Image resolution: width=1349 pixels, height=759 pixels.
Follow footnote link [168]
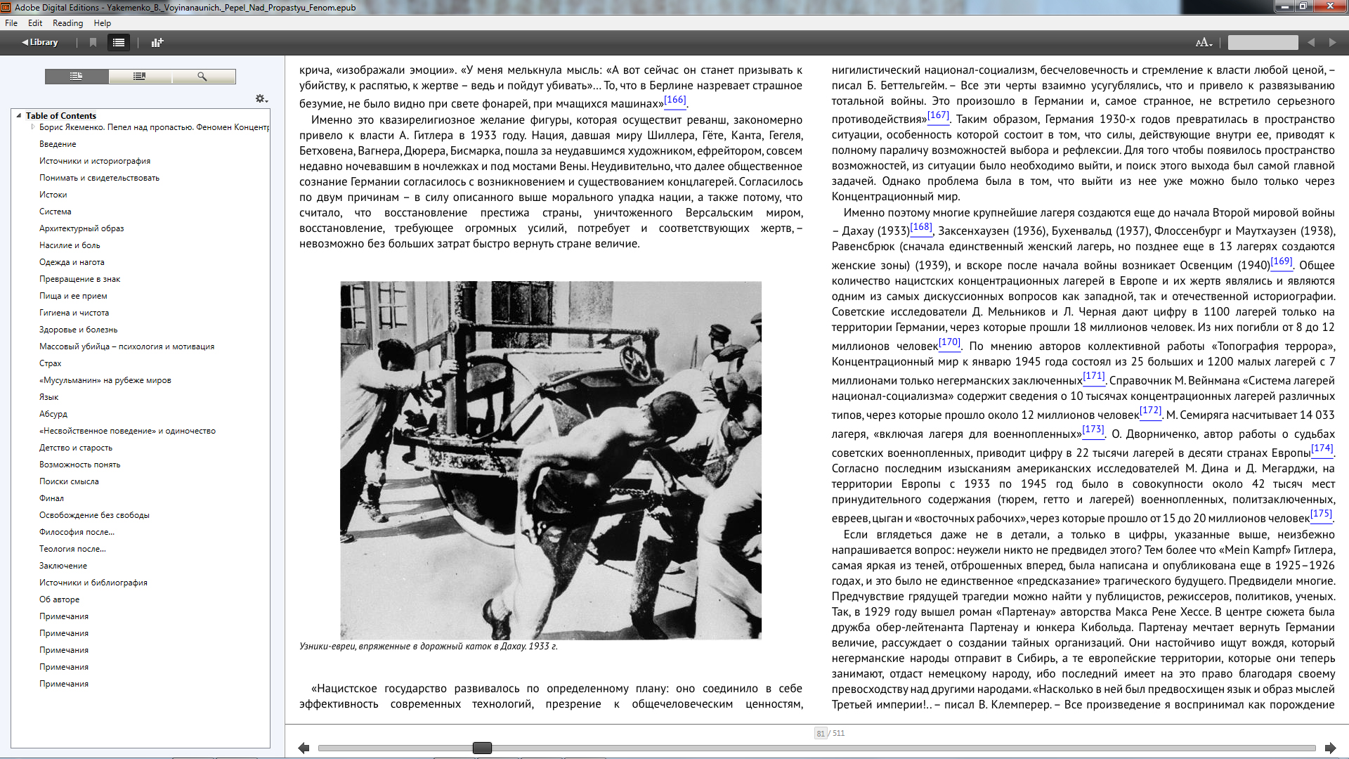click(x=921, y=227)
